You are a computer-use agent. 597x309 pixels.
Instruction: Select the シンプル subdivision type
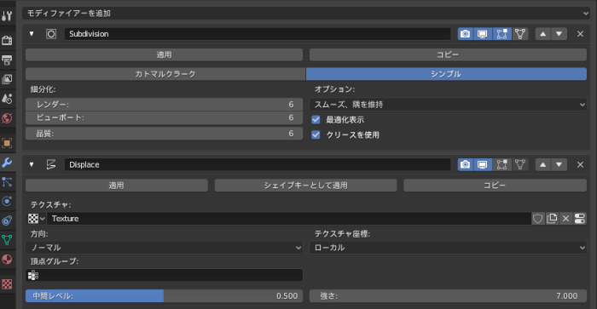pyautogui.click(x=446, y=74)
